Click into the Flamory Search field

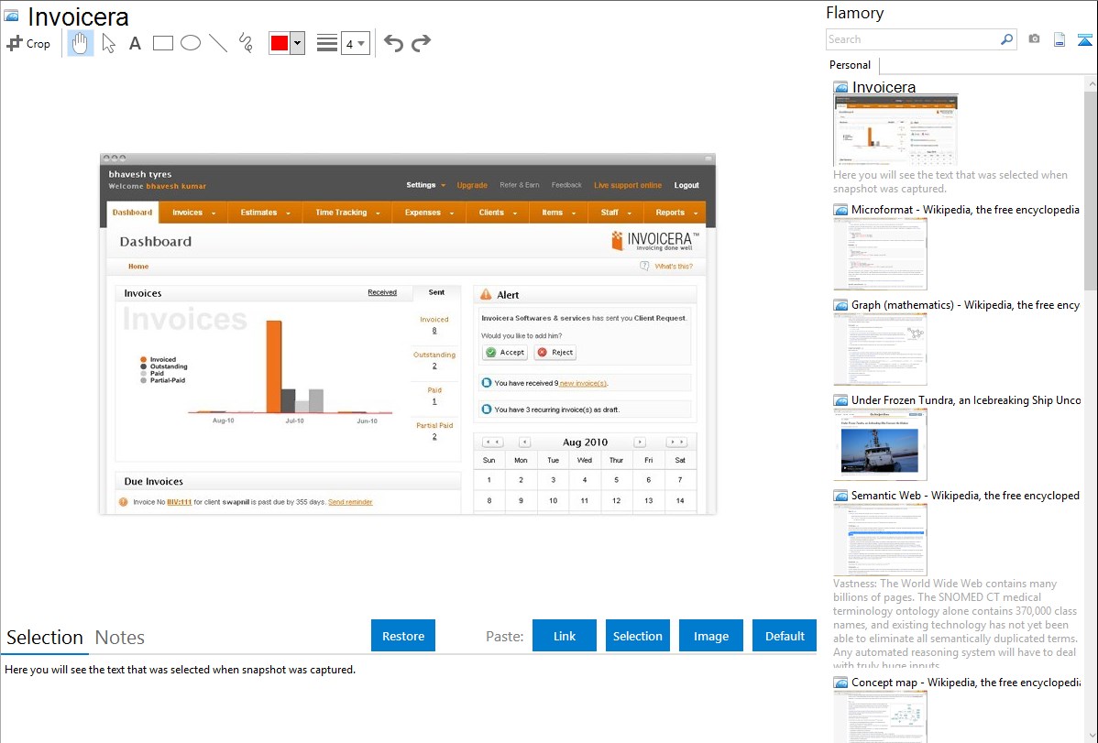pyautogui.click(x=913, y=39)
